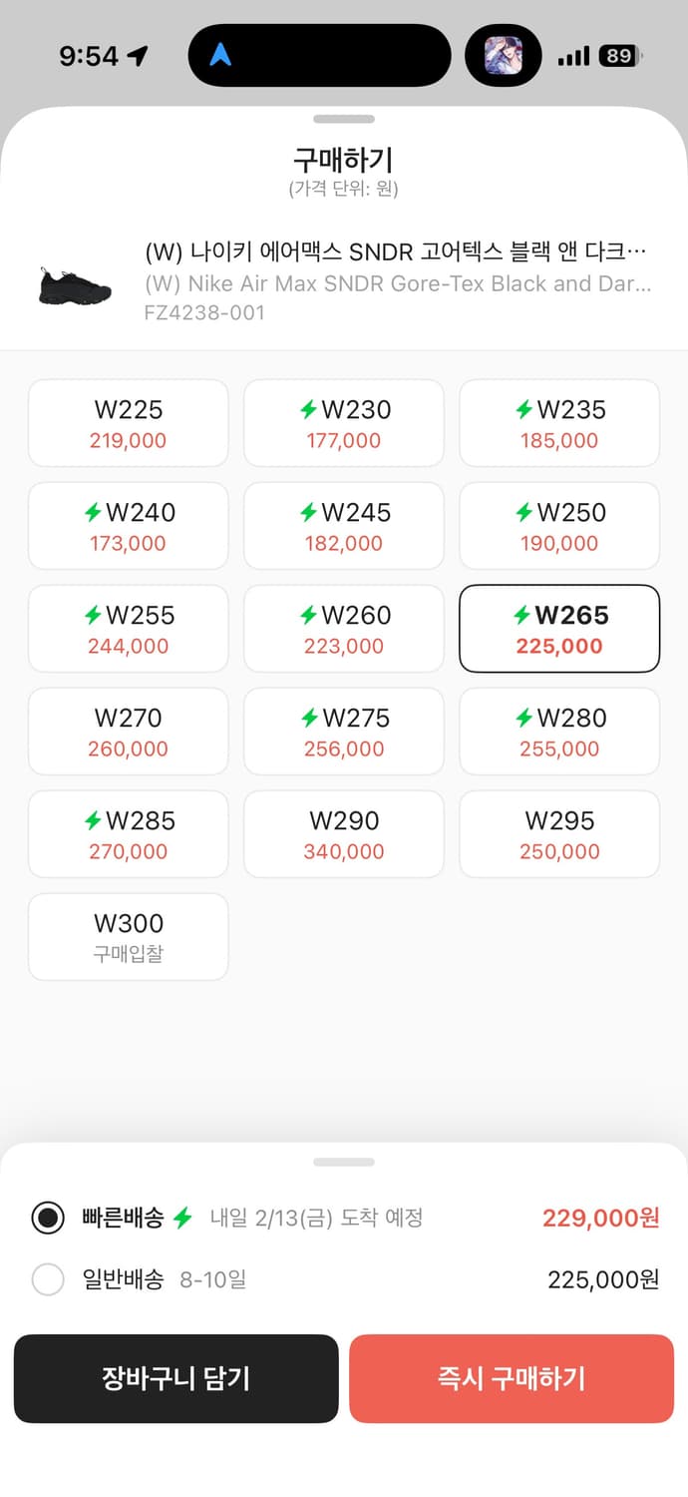The image size is (688, 1497).
Task: Select the 빠른배송 fast delivery radio option
Action: 48,1218
